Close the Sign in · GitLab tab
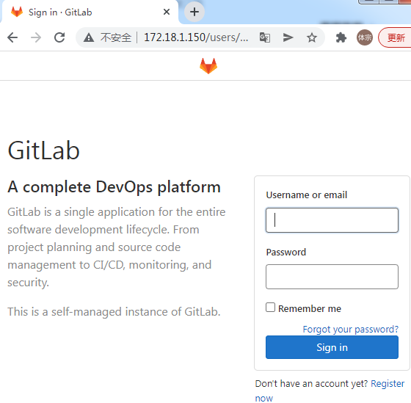The width and height of the screenshot is (411, 403). click(x=167, y=12)
